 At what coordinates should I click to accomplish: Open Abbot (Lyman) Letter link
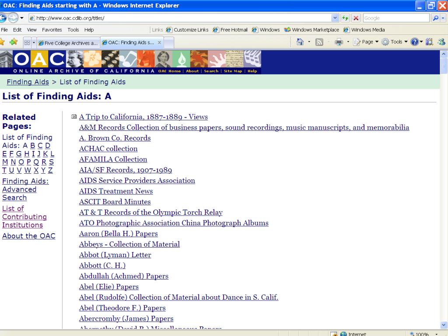(115, 255)
